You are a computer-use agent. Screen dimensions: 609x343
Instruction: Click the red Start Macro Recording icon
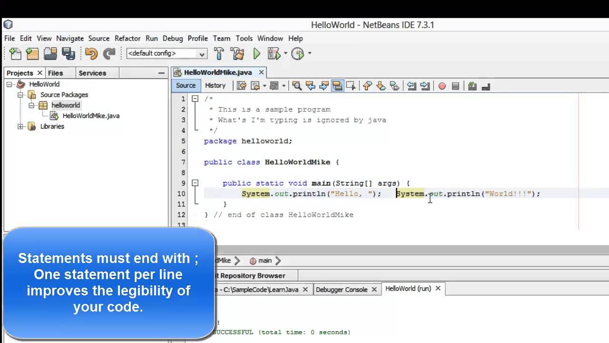point(442,86)
